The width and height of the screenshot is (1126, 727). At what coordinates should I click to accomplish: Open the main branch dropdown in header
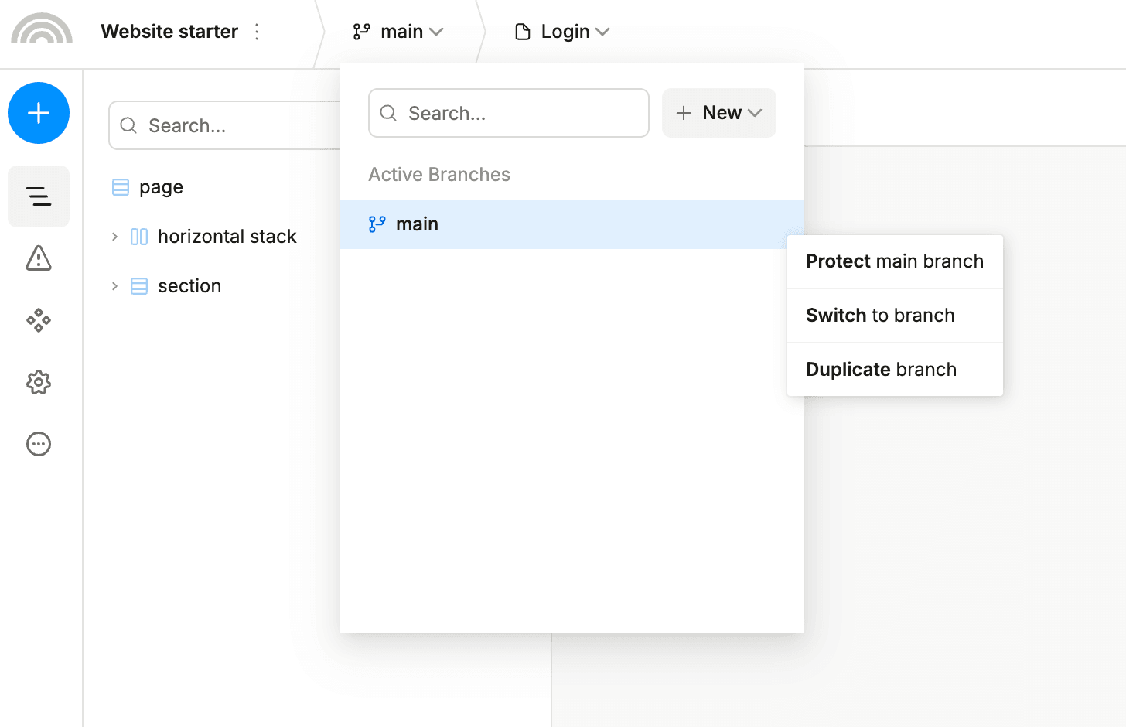(x=399, y=32)
